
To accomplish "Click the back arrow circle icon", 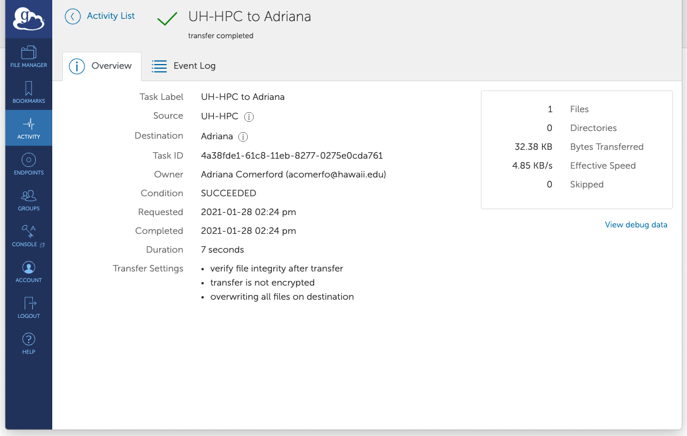I will click(73, 16).
